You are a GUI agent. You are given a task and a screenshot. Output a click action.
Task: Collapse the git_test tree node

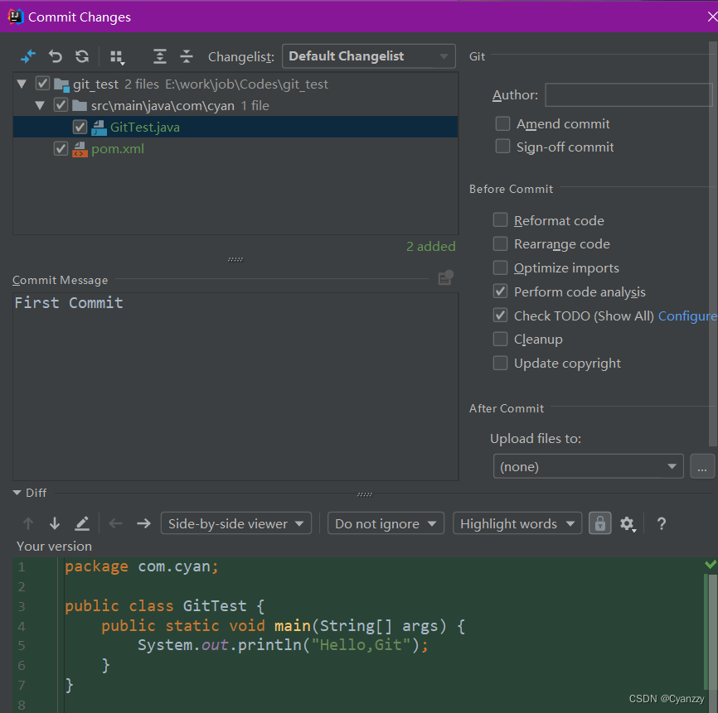point(22,84)
